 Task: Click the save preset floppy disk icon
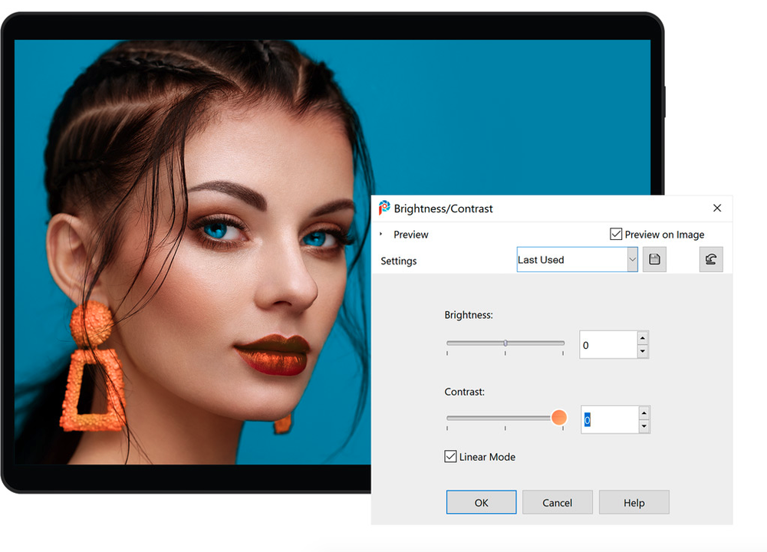(x=654, y=260)
